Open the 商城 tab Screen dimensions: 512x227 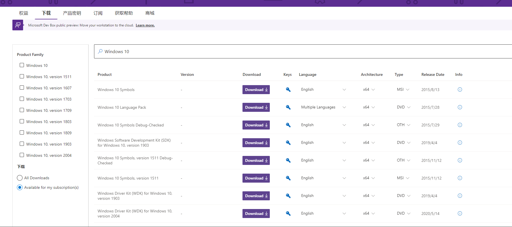click(x=150, y=13)
